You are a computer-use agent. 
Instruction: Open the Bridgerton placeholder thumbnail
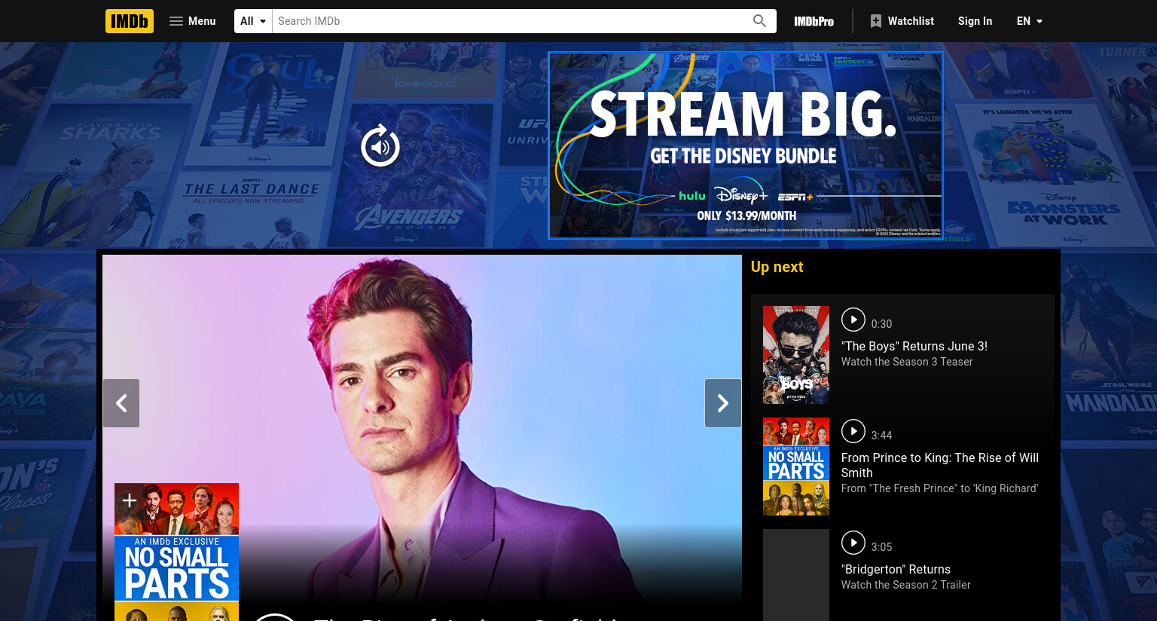point(796,575)
